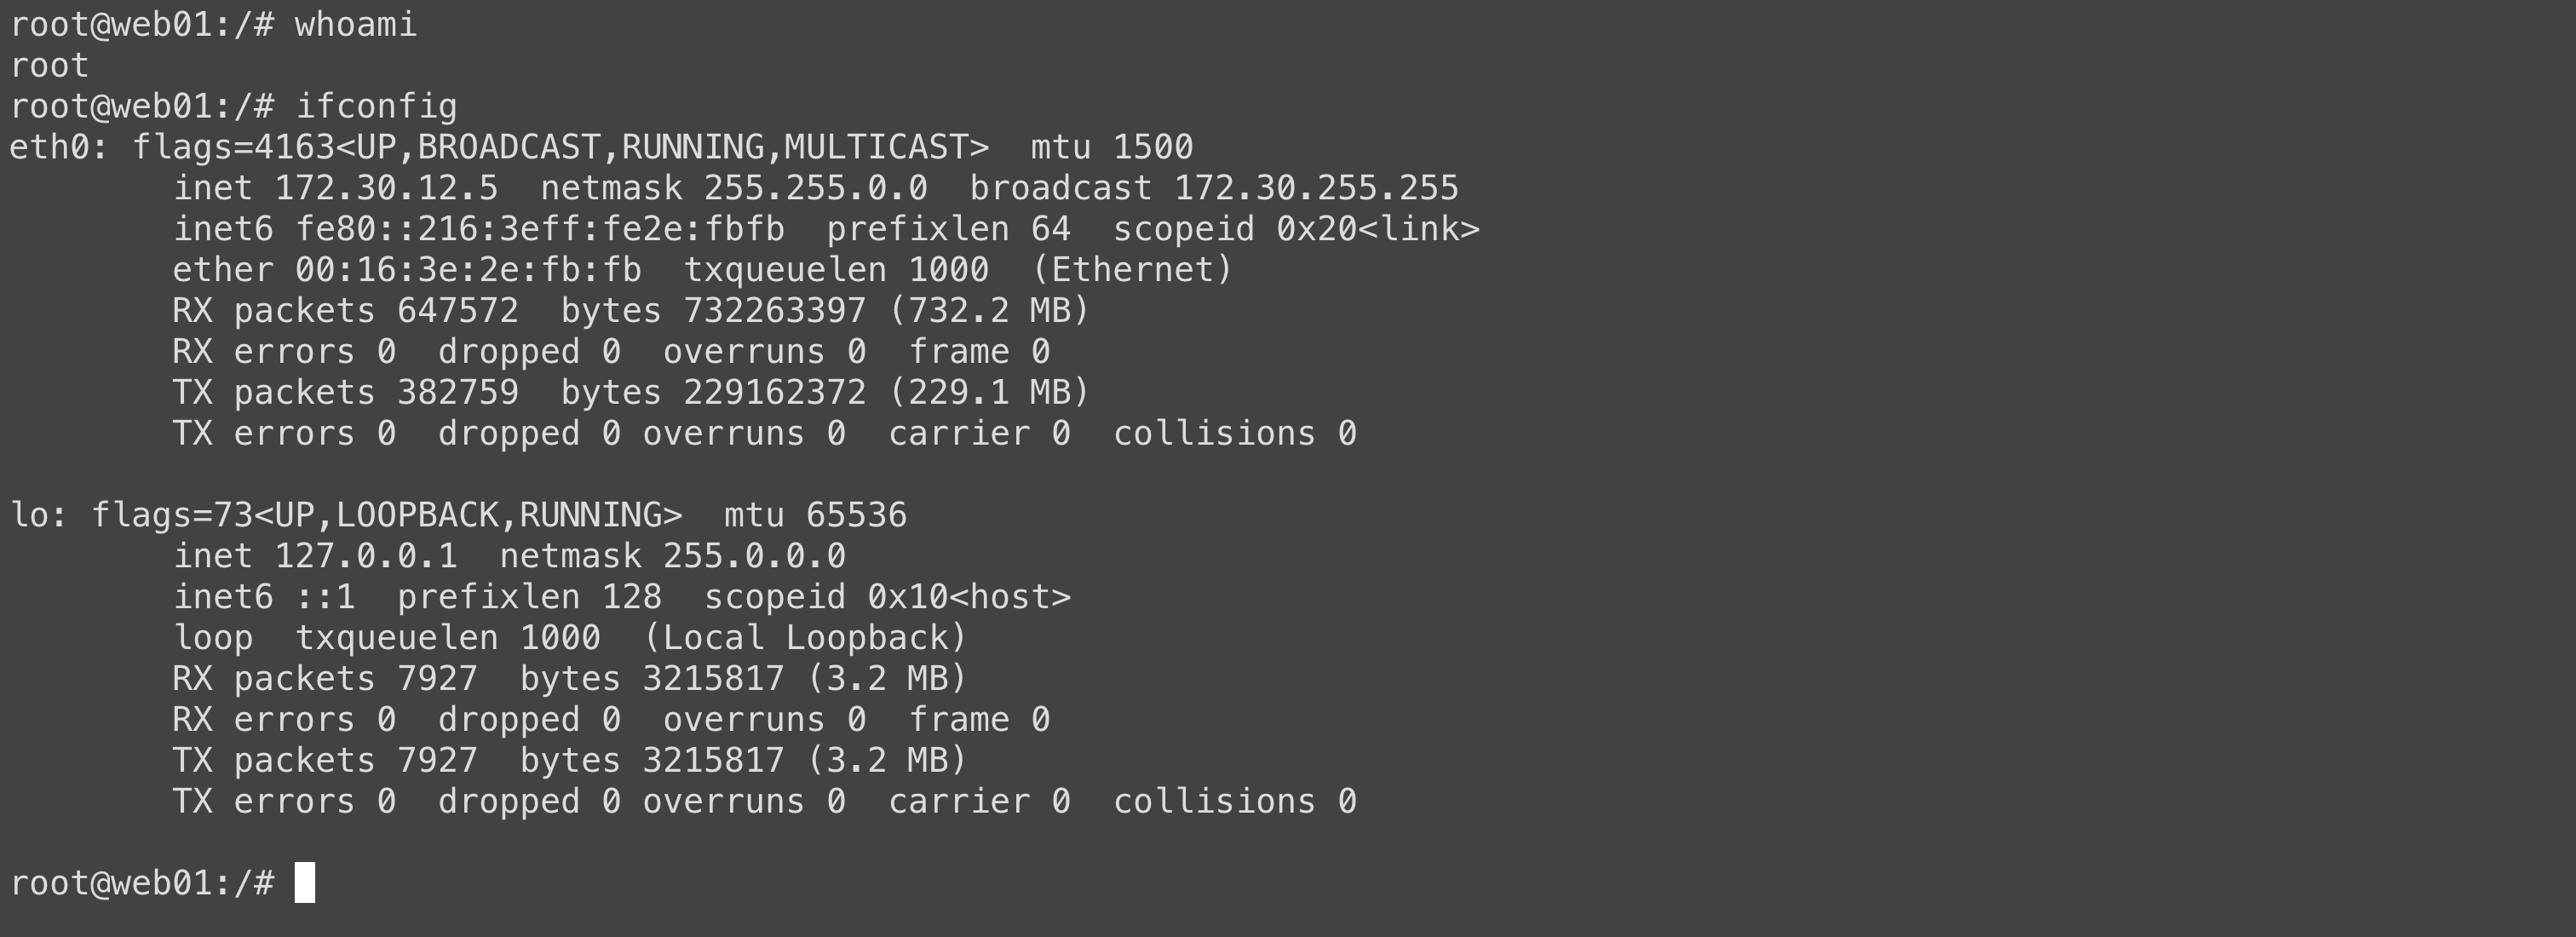Viewport: 2576px width, 937px height.
Task: Click the (732.2 MB) received size
Action: 989,312
